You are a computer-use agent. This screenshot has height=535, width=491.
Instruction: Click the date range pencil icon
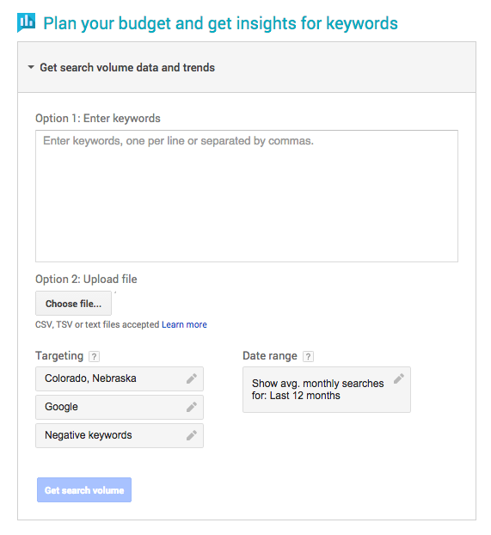(398, 378)
